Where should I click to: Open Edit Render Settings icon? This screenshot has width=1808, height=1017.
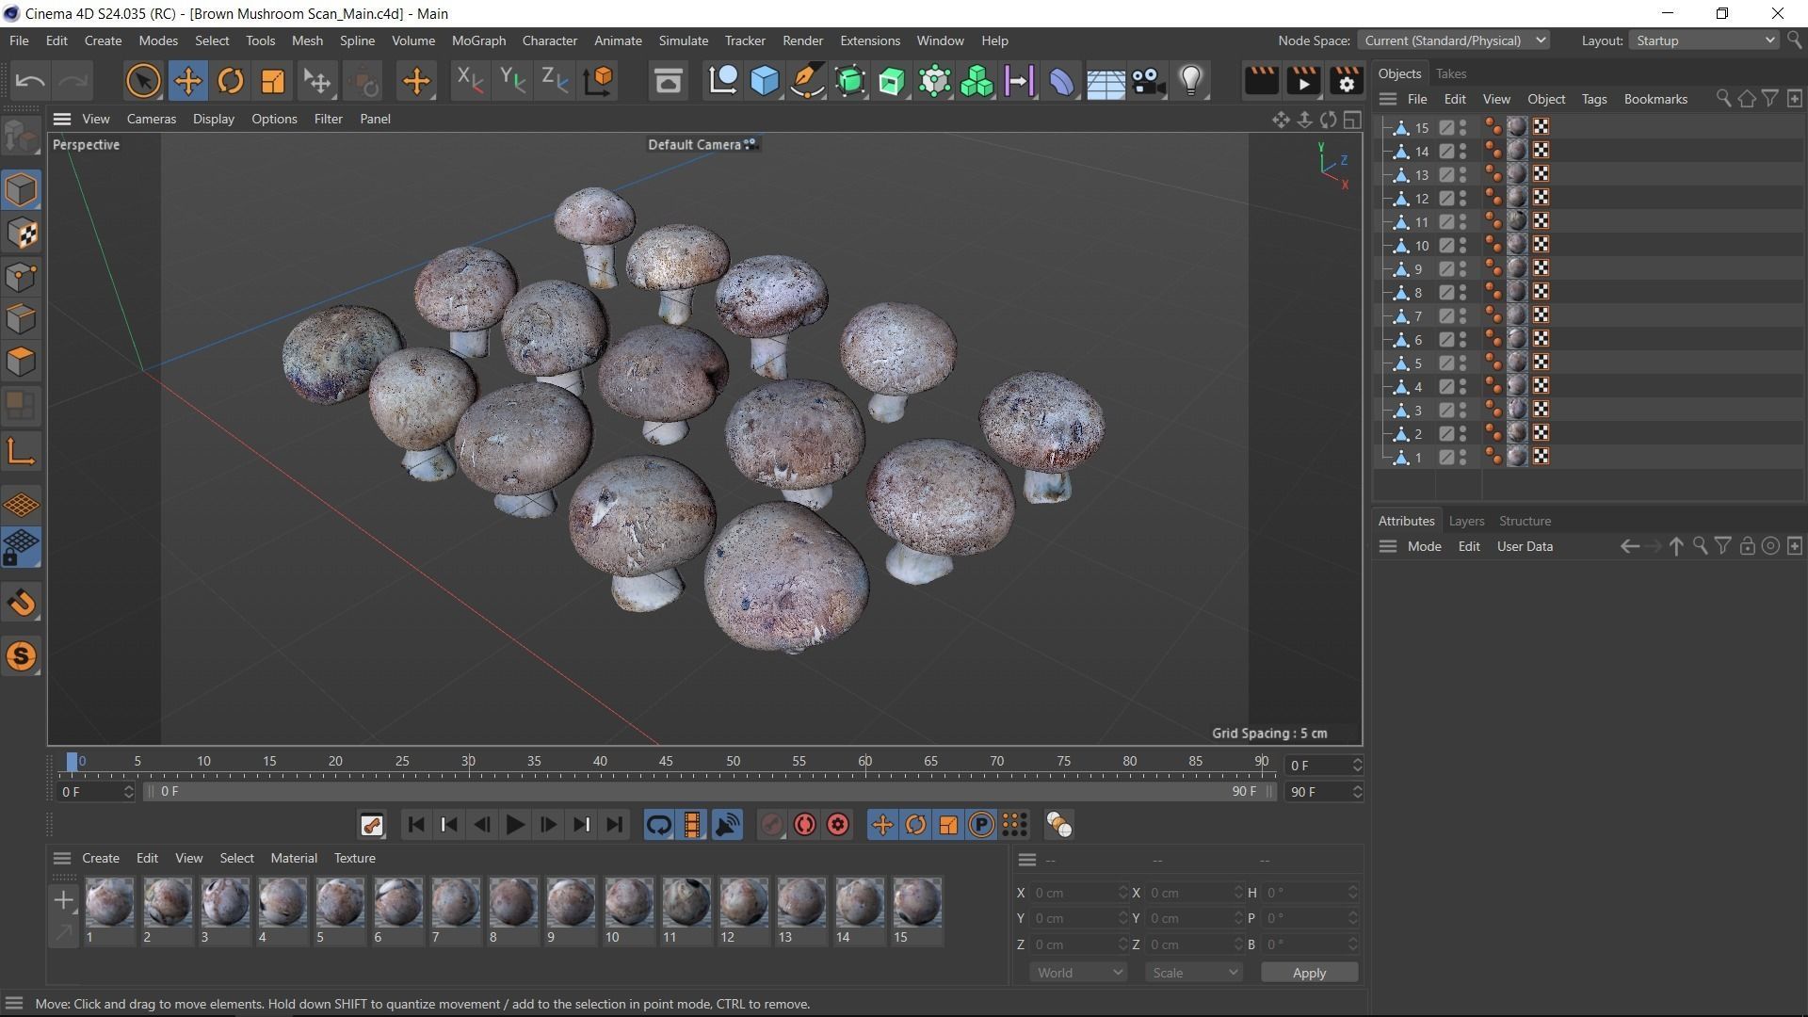click(x=1347, y=81)
